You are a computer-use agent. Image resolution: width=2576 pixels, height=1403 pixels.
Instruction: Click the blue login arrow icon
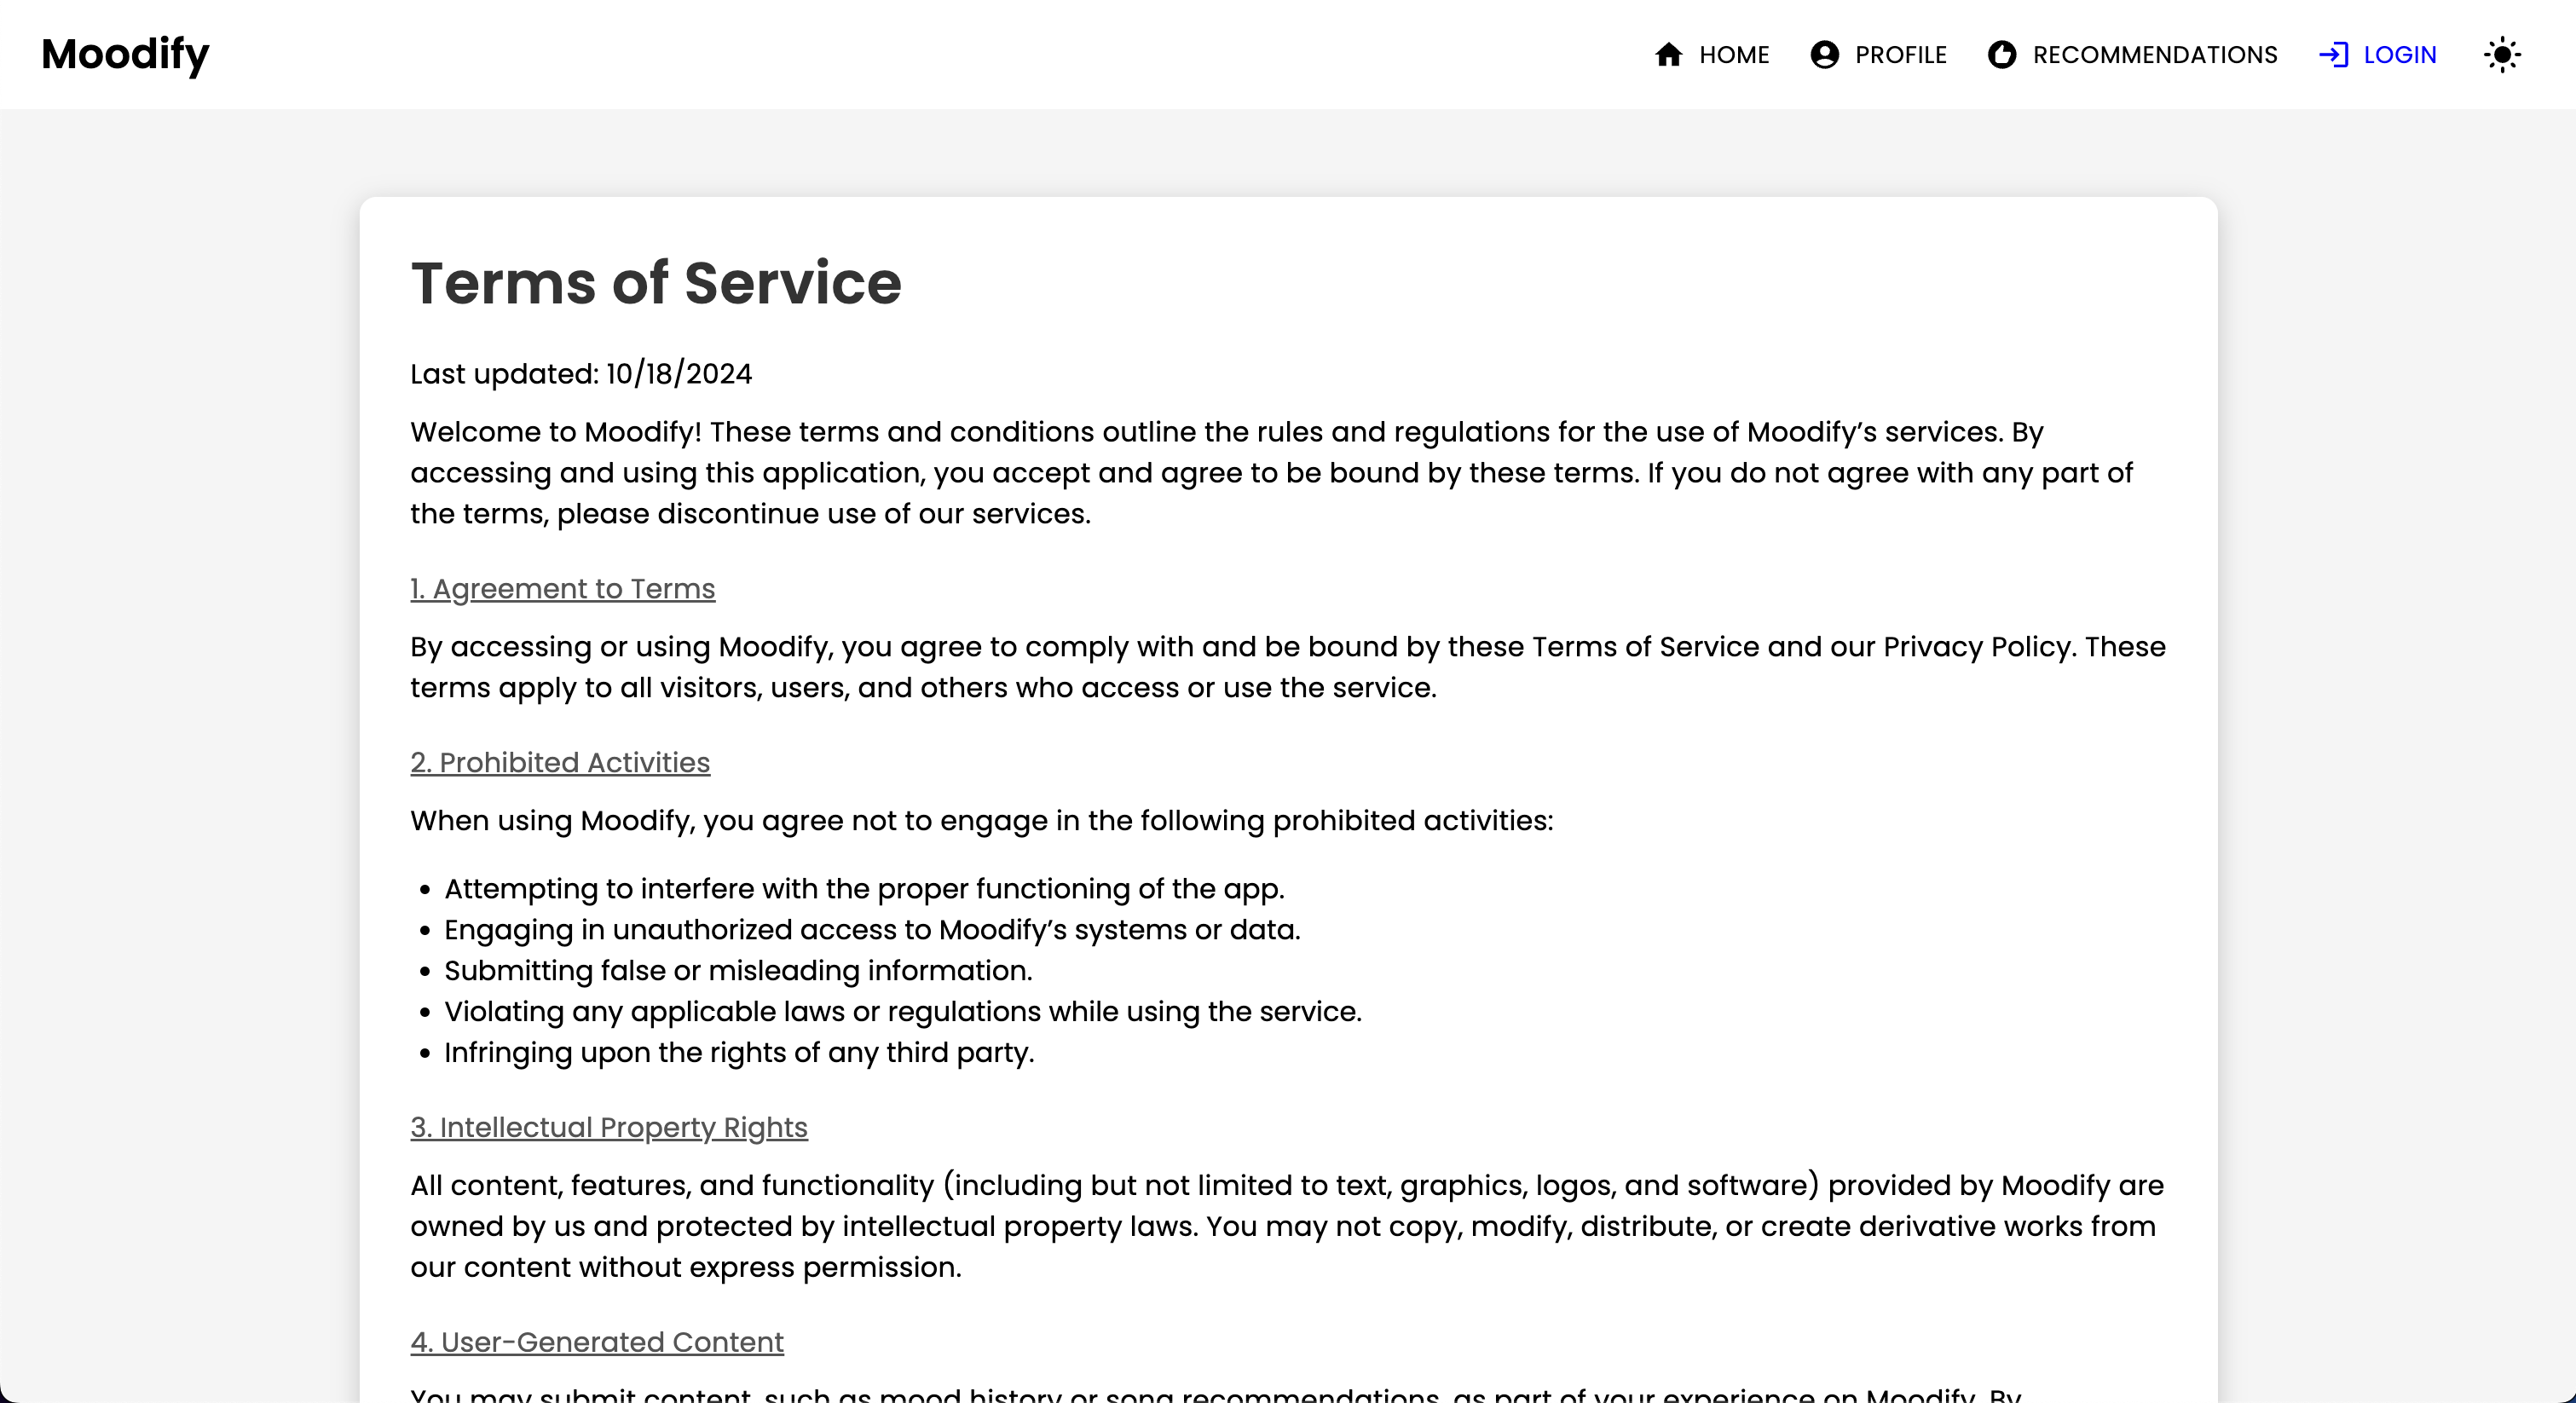pos(2333,54)
